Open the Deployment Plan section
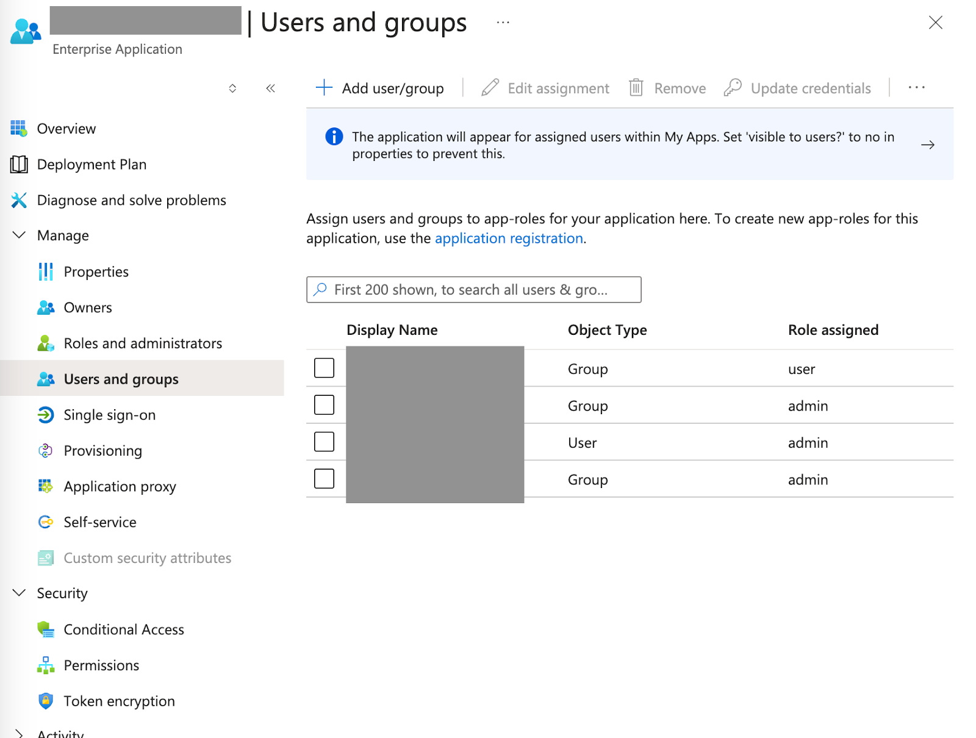976x738 pixels. pos(91,164)
